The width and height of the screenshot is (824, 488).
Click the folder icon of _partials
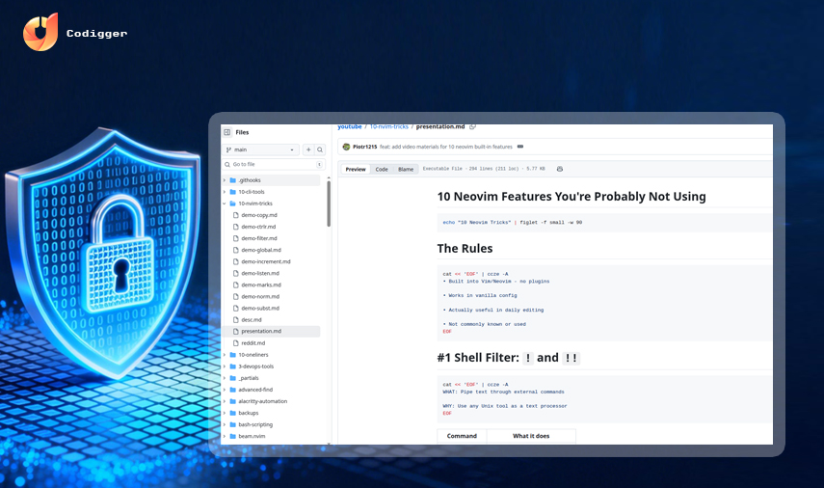(x=233, y=378)
